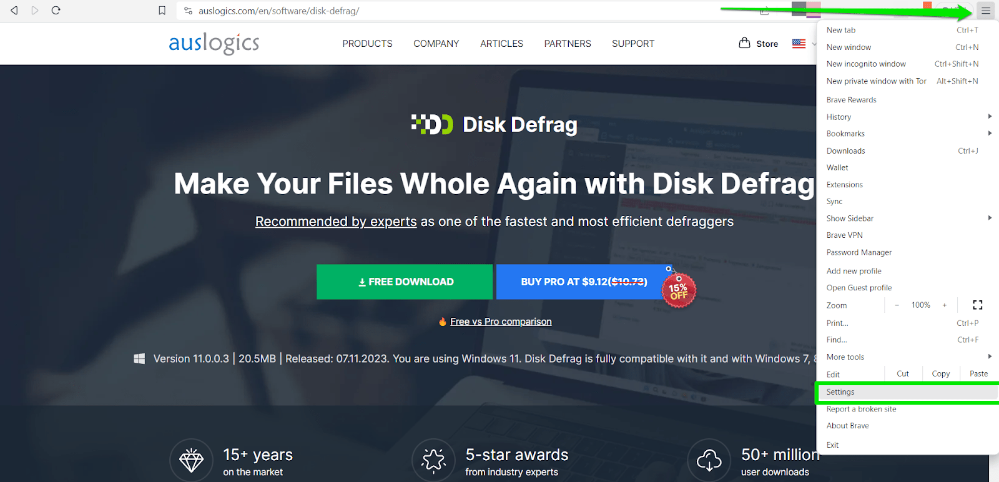Screen dimensions: 999x482
Task: Click the 5-star awards badge icon
Action: 433,461
